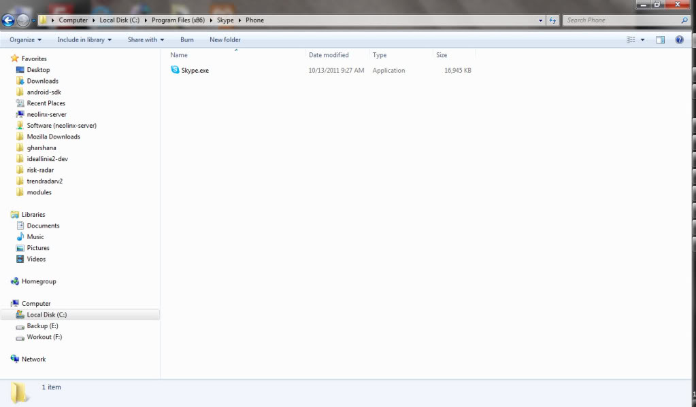Expand the arrow after Skype breadcrumb
This screenshot has height=407, width=696.
click(x=239, y=20)
